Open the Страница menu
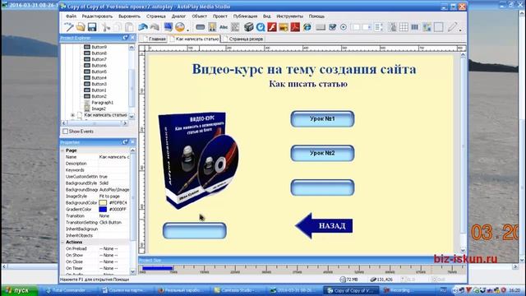The width and height of the screenshot is (526, 296). (156, 16)
